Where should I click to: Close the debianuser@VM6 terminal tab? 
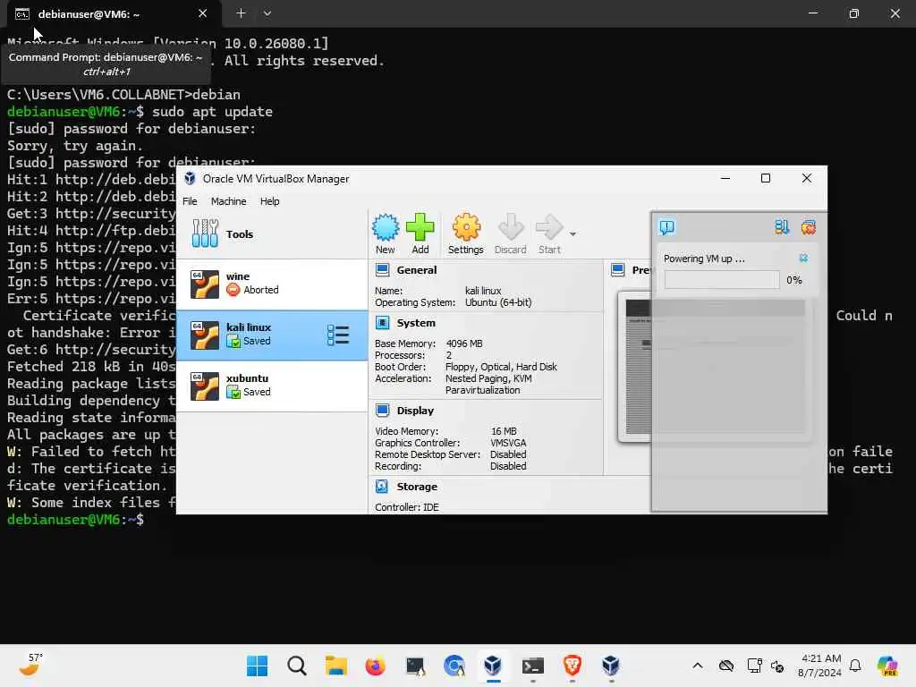[x=202, y=13]
